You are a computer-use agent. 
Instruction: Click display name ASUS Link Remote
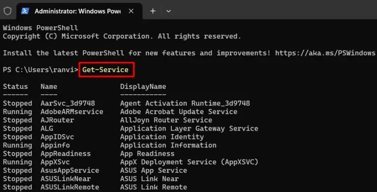click(x=154, y=187)
